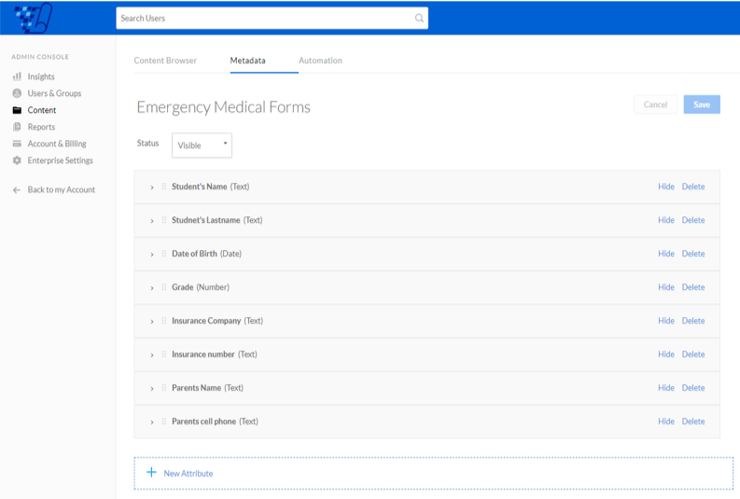Click the Insights bar chart icon
The width and height of the screenshot is (740, 499).
pos(17,76)
